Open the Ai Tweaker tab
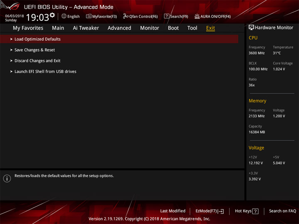The height and width of the screenshot is (224, 299). pyautogui.click(x=86, y=28)
